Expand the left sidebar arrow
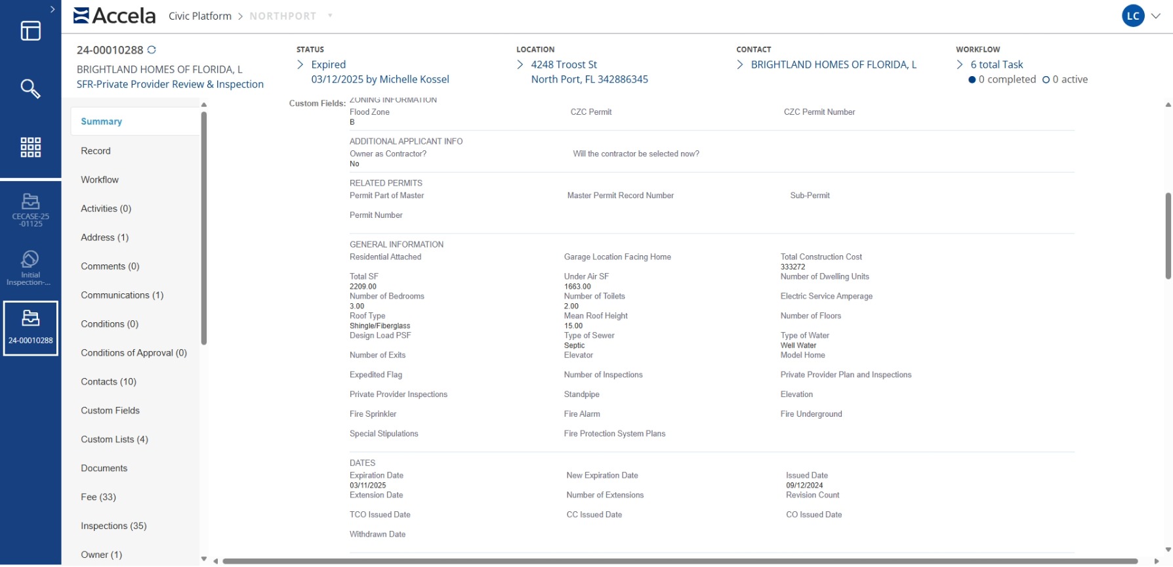Viewport: 1173px width, 567px height. (x=52, y=9)
